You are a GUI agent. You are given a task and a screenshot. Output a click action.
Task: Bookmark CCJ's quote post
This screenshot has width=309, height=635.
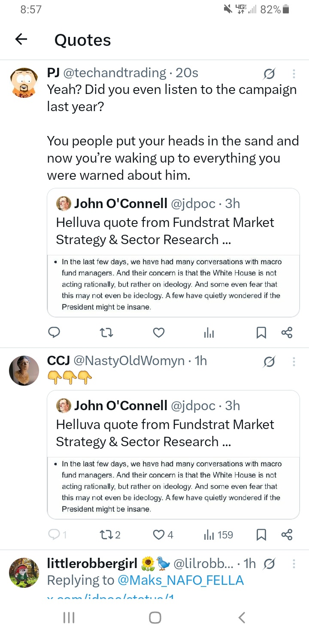(x=261, y=535)
